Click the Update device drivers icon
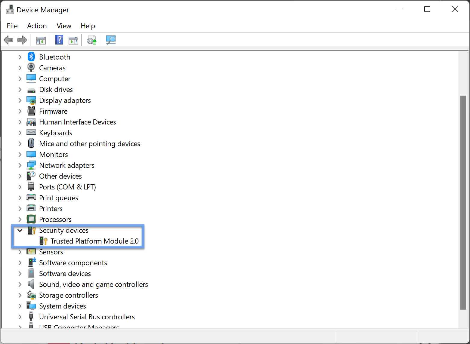The height and width of the screenshot is (344, 470). [x=92, y=40]
